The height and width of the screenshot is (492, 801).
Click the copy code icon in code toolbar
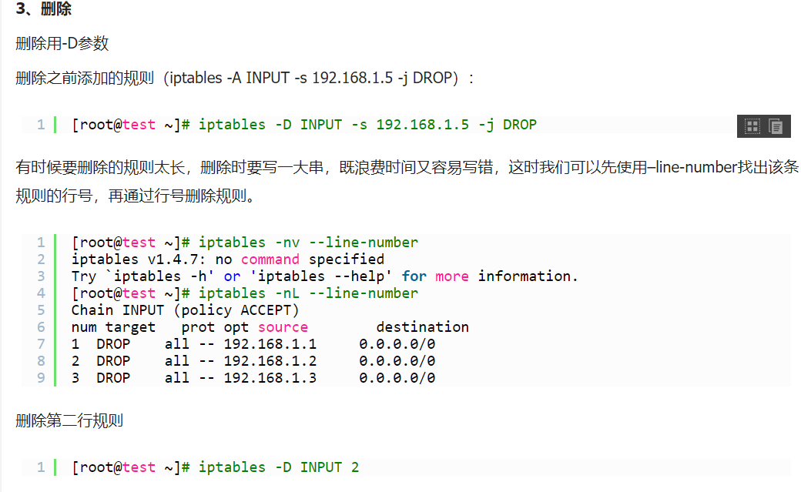point(776,126)
